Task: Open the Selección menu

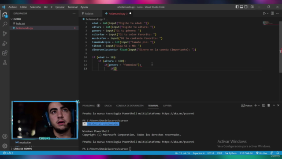Action: [x=35, y=7]
